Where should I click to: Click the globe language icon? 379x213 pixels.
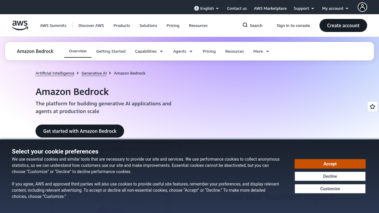[197, 8]
